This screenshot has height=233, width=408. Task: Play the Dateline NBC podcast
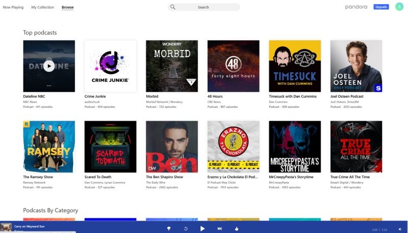point(49,66)
